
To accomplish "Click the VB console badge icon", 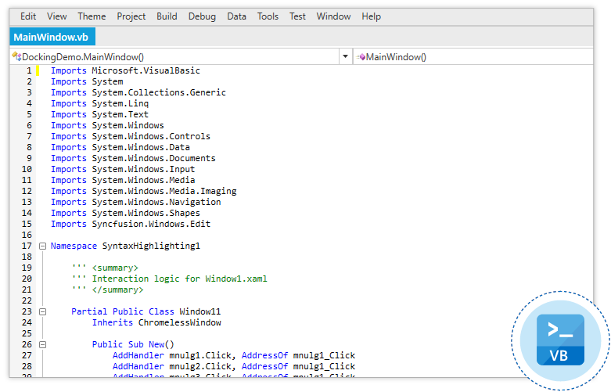I will coord(560,340).
